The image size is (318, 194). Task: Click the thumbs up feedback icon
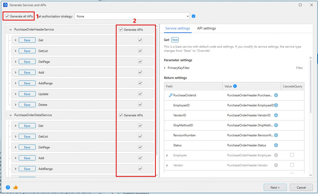(15, 187)
